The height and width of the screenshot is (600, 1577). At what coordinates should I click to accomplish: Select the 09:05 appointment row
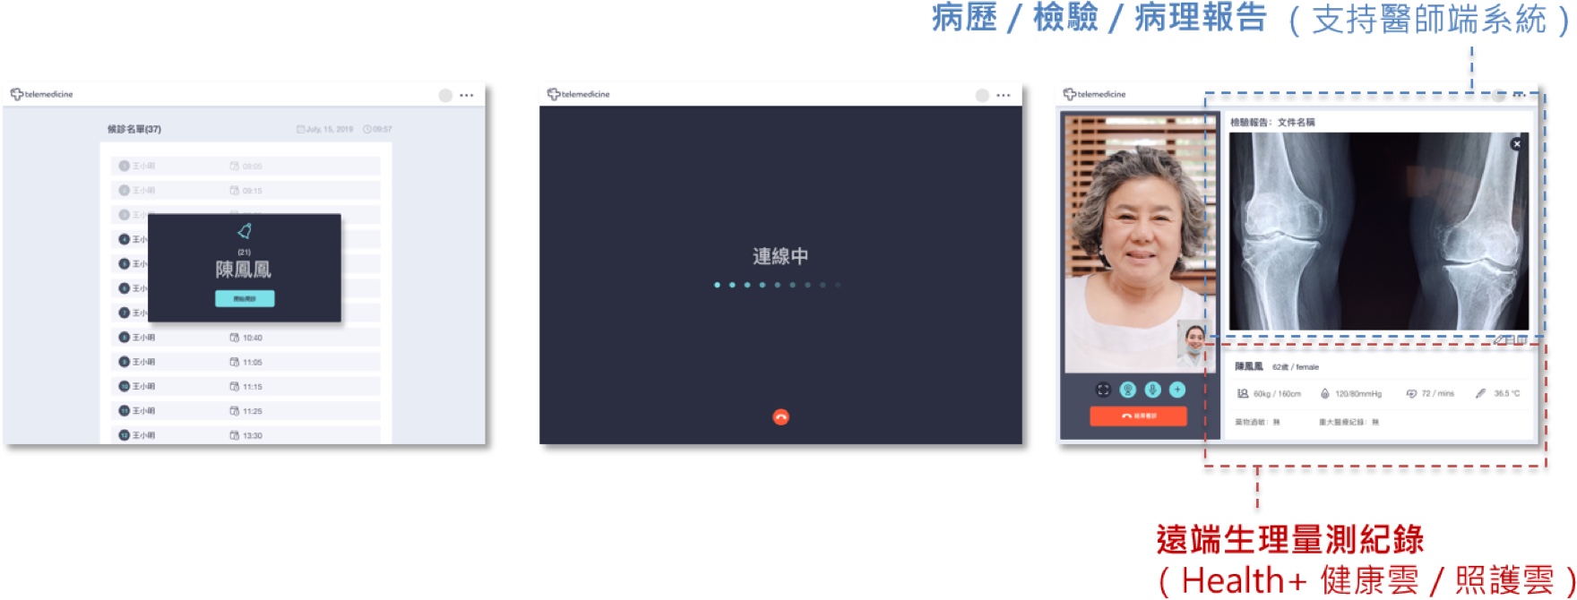246,166
